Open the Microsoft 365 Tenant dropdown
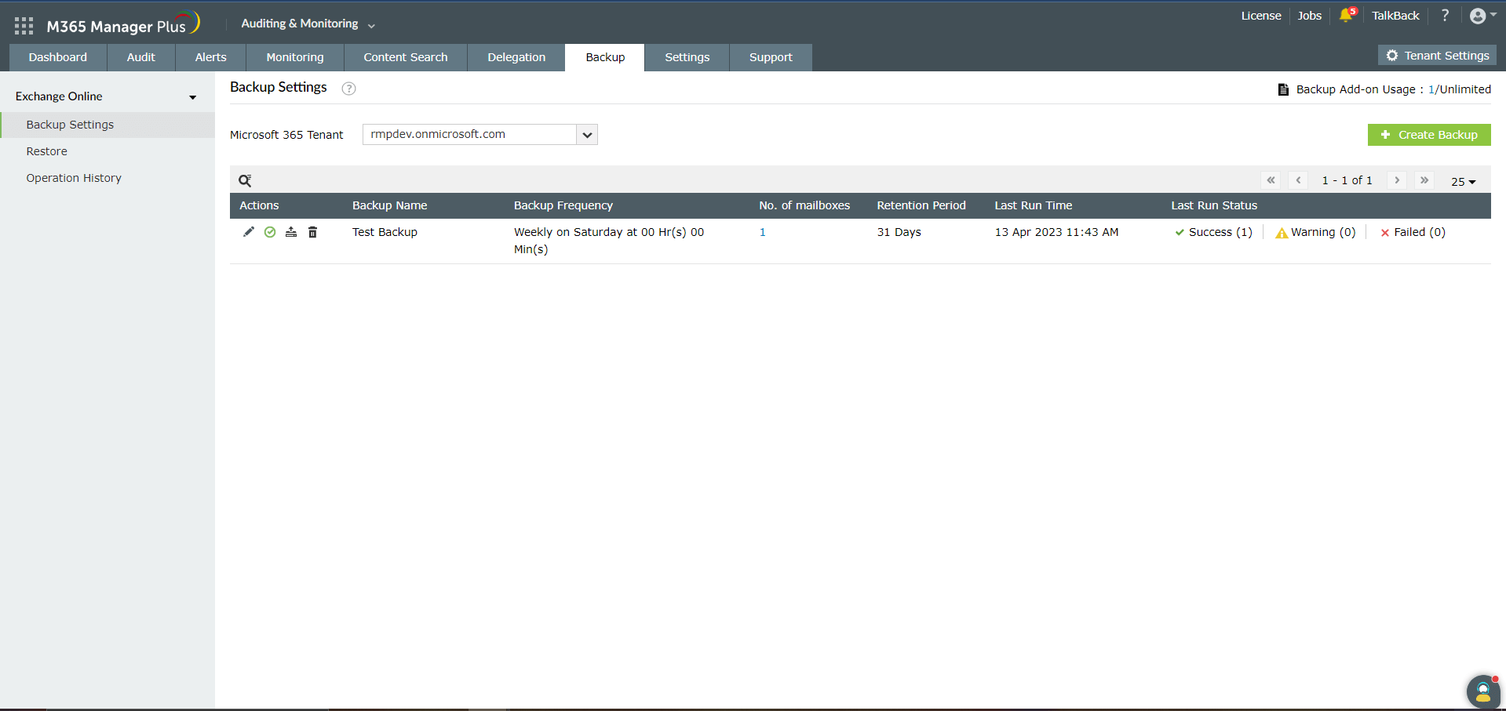This screenshot has height=711, width=1506. click(x=480, y=135)
